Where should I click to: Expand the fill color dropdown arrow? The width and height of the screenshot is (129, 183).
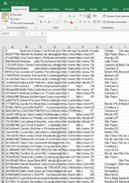[68, 22]
